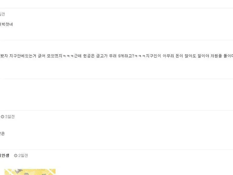Click the word 말이야 in the comment
The width and height of the screenshot is (233, 175).
(x=203, y=56)
